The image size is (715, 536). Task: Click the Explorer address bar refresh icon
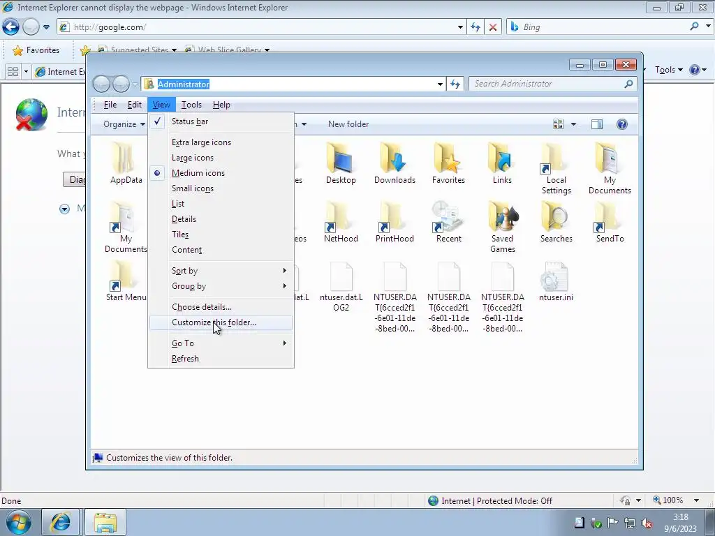455,84
